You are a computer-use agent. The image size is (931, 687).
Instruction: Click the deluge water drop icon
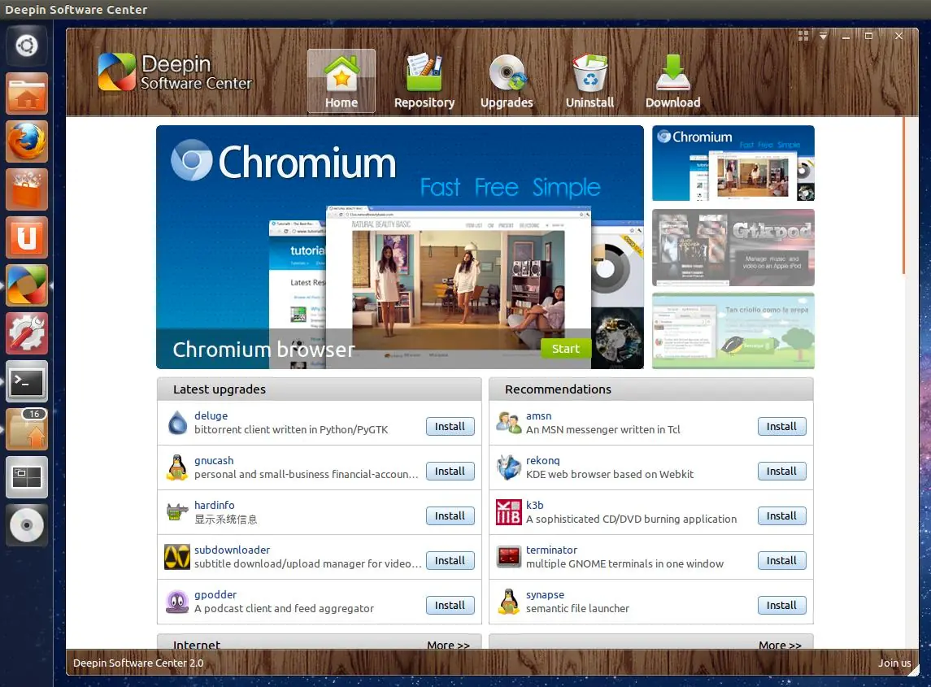[x=177, y=423]
